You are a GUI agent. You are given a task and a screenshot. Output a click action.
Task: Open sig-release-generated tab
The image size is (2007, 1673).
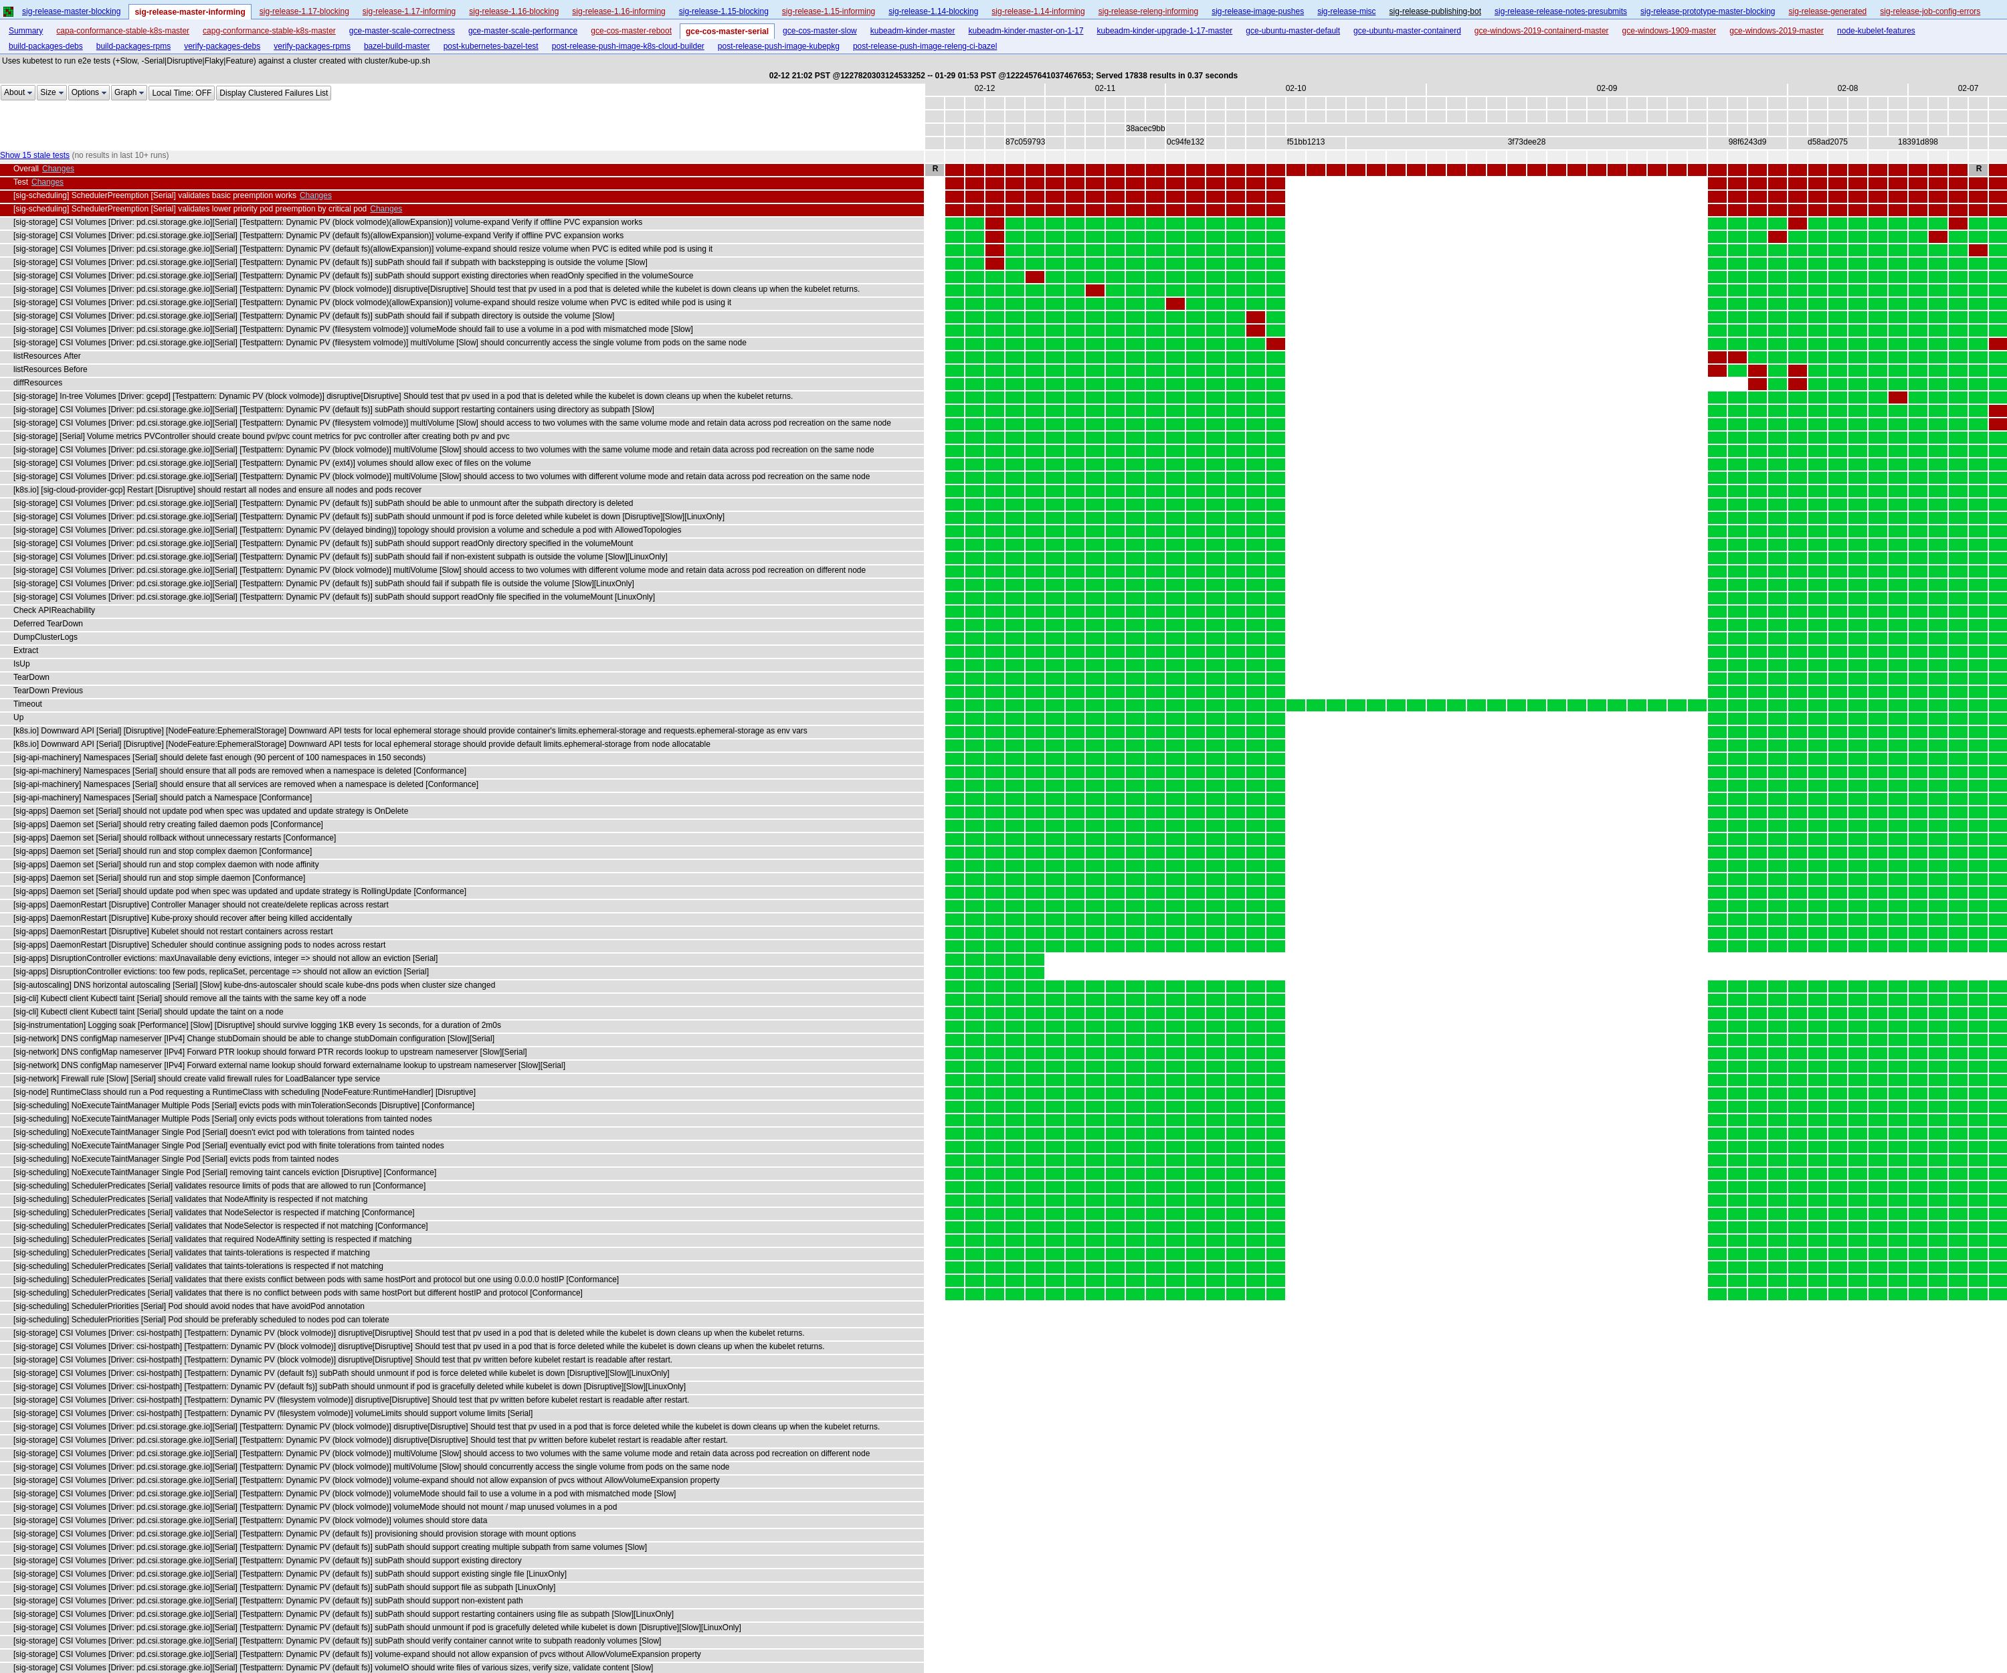[1827, 11]
